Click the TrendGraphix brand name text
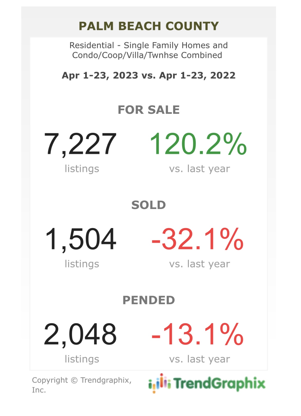The width and height of the screenshot is (301, 416). tap(219, 383)
